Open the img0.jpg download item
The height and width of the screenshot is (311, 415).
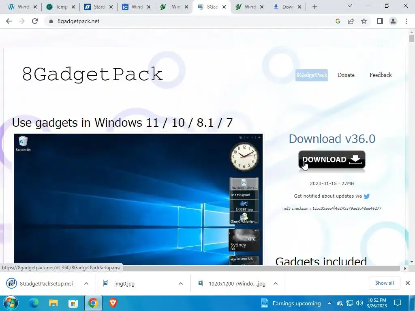point(124,283)
